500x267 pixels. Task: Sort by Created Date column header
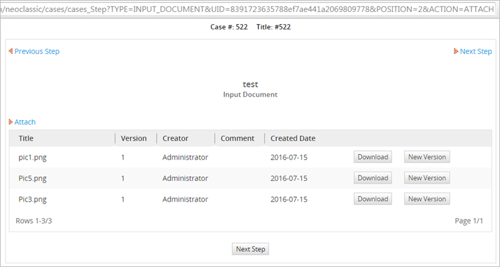tap(293, 138)
